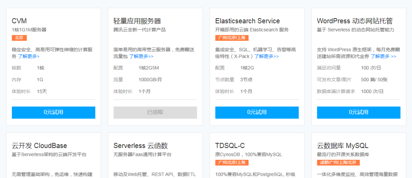Click 开箱即用的云端 Elasticsearch 服务 subtitle
The image size is (412, 178).
(x=252, y=30)
